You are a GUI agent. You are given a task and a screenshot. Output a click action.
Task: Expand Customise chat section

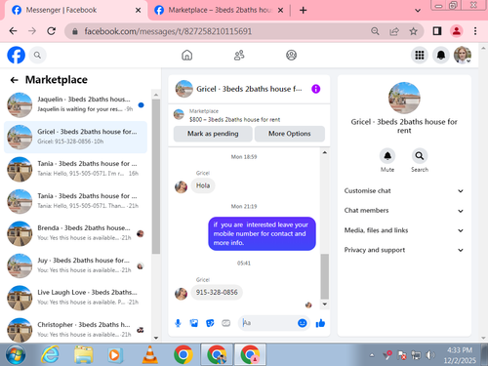[x=404, y=191]
